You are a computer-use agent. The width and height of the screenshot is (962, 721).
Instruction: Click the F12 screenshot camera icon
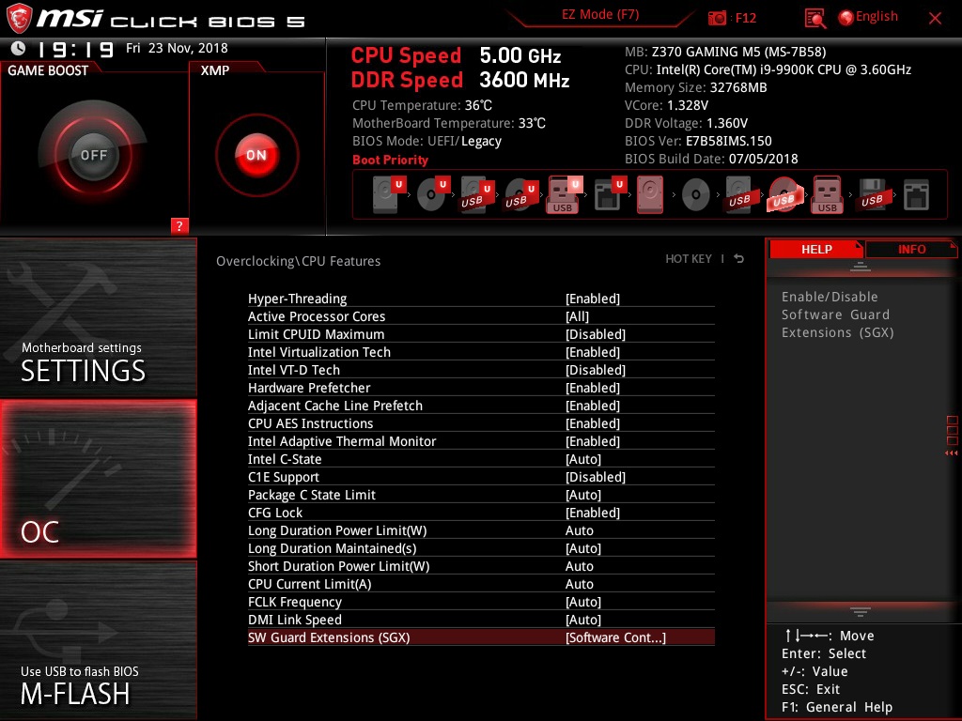[x=717, y=18]
